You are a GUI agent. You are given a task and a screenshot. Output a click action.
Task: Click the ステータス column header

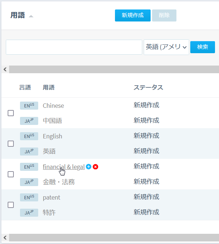(148, 87)
